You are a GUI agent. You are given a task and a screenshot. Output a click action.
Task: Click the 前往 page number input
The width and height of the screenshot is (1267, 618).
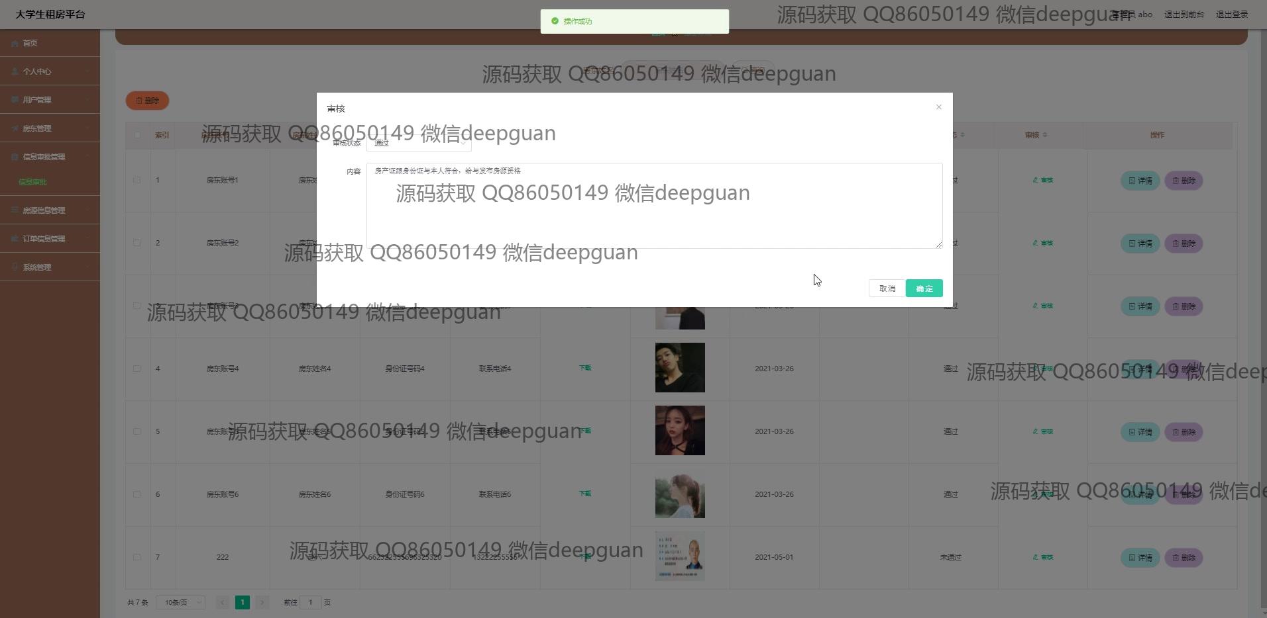(x=310, y=602)
